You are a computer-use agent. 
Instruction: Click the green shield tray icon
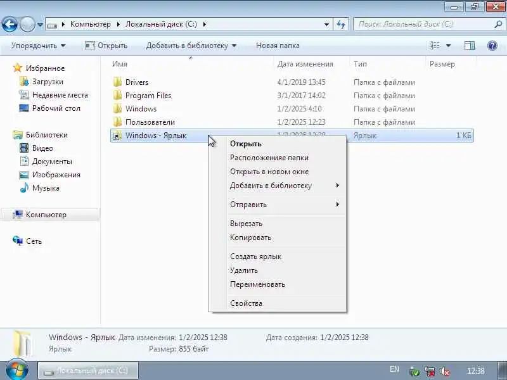[414, 372]
